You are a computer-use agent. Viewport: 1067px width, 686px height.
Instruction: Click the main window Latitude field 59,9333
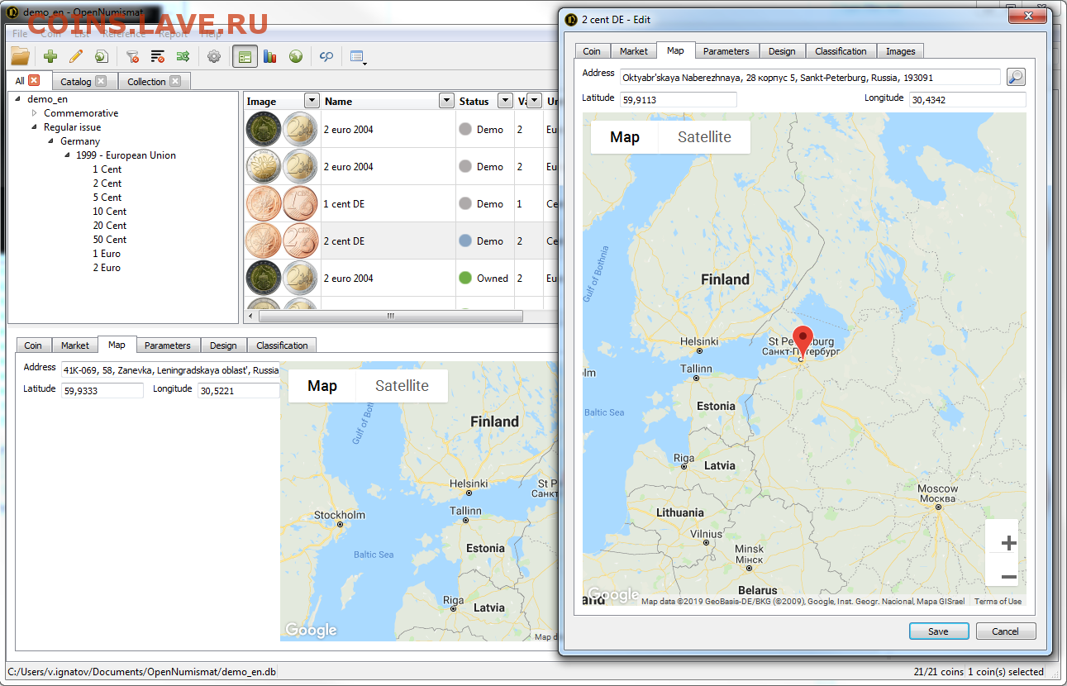click(102, 390)
